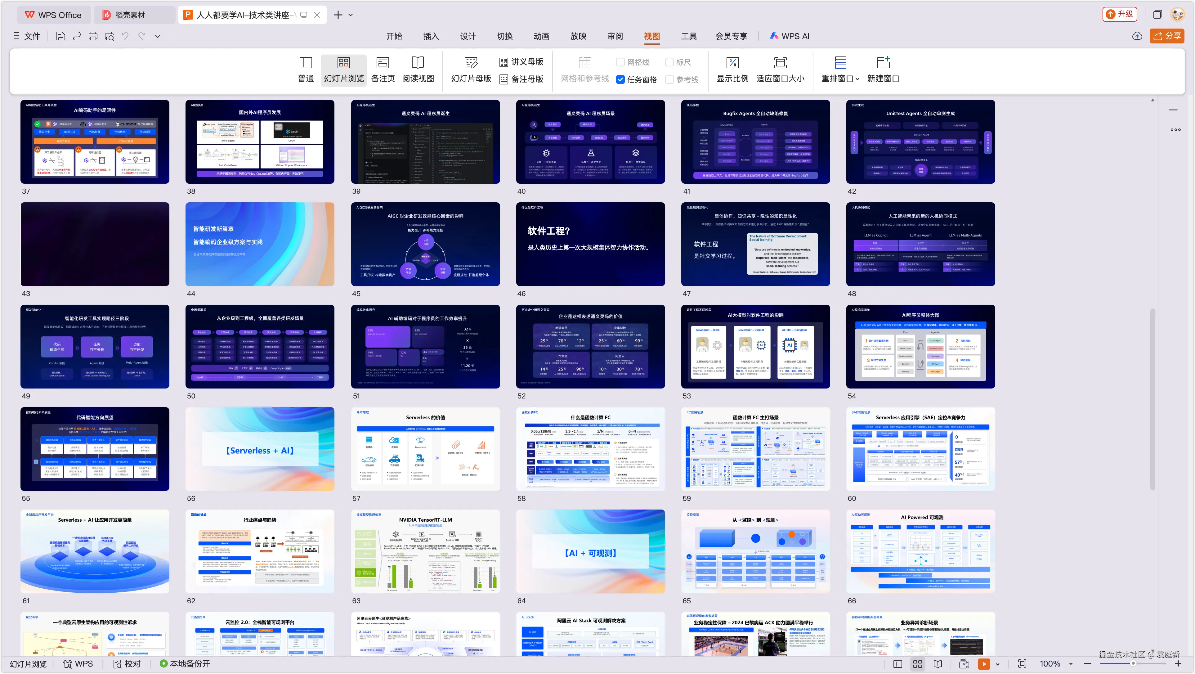Open the Slide Master (幻灯片母版)
This screenshot has width=1195, height=674.
[x=471, y=69]
